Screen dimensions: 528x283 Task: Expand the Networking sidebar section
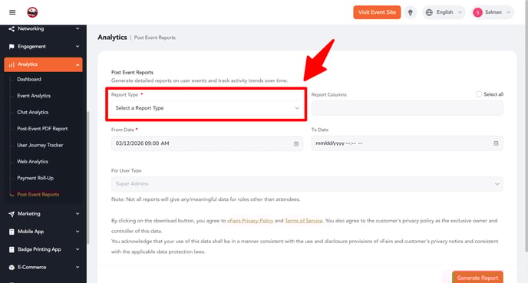tap(43, 29)
